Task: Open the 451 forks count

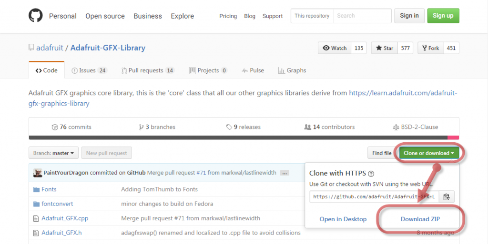Action: pos(451,48)
